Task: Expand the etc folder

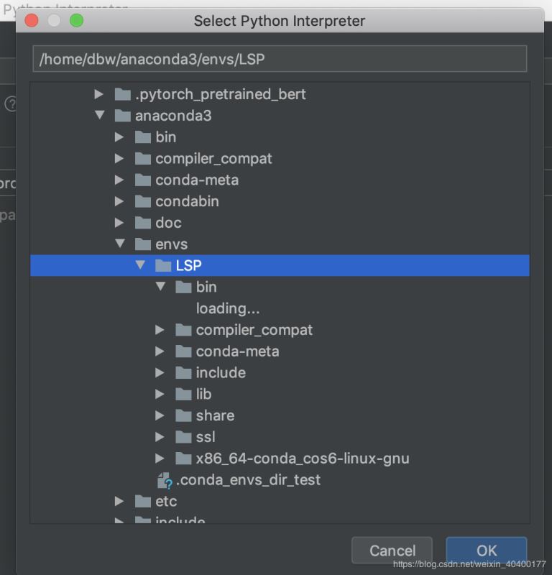Action: click(119, 501)
